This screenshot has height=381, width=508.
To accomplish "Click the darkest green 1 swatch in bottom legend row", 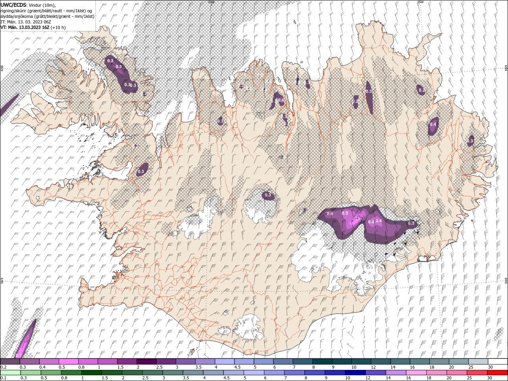I will pos(91,373).
